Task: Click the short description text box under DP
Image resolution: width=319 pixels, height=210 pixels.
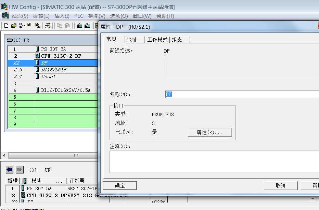Action: [x=242, y=68]
